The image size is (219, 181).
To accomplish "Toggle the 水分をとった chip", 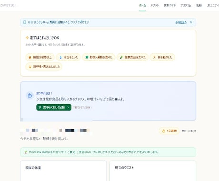I will coord(69,57).
